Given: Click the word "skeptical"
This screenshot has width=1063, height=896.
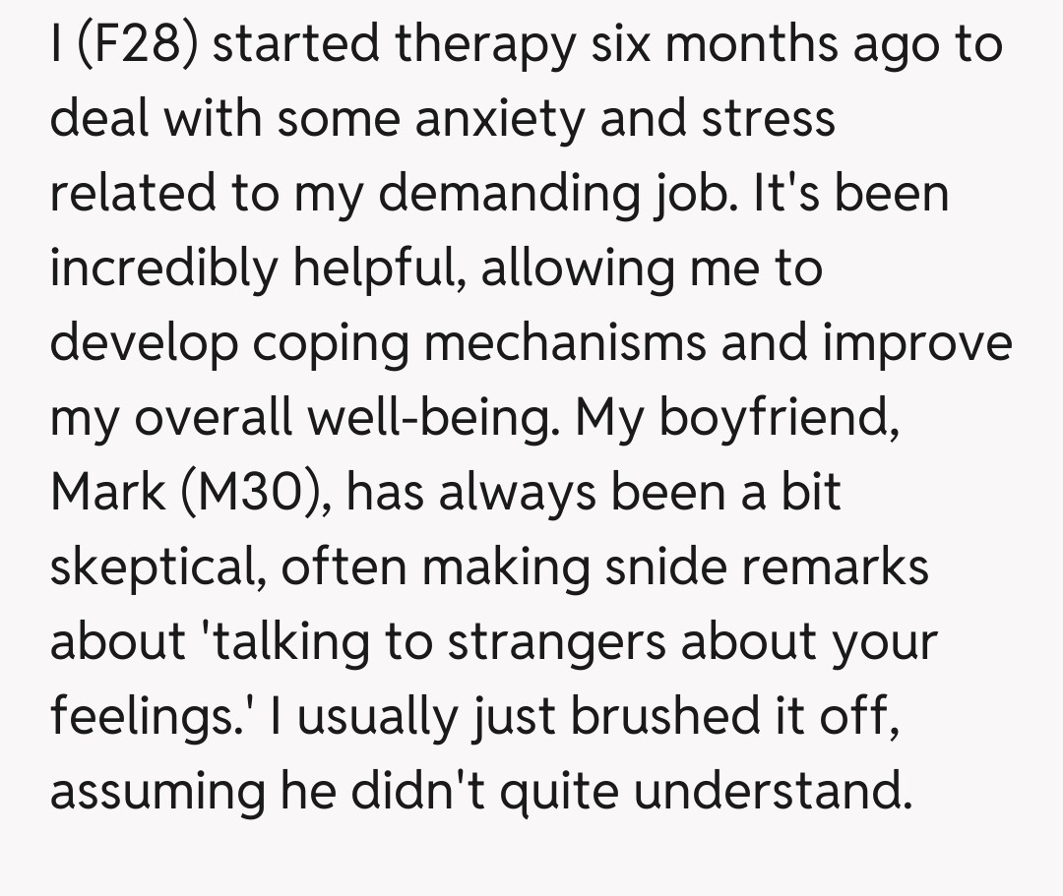Looking at the screenshot, I should (x=156, y=567).
